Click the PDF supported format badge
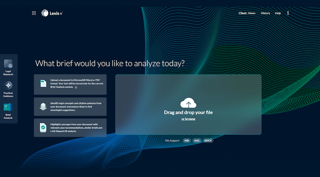Screen dimensions: 320x177 tap(187, 140)
